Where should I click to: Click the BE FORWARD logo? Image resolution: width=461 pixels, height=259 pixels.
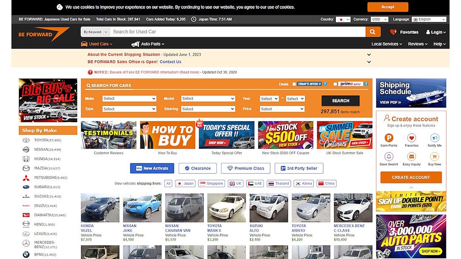(x=44, y=34)
